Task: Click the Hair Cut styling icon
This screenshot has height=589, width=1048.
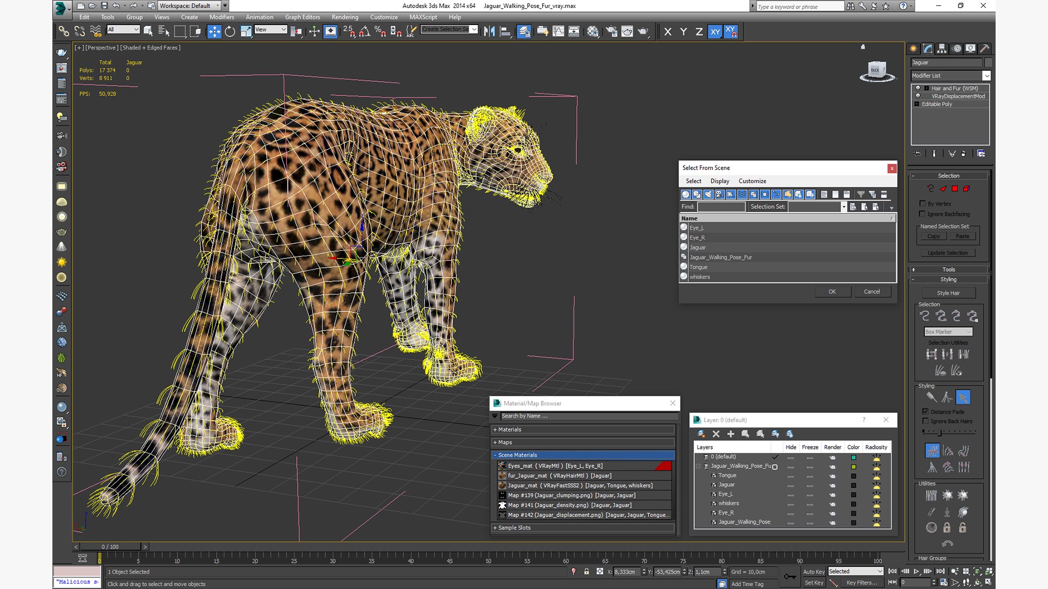Action: tap(947, 398)
